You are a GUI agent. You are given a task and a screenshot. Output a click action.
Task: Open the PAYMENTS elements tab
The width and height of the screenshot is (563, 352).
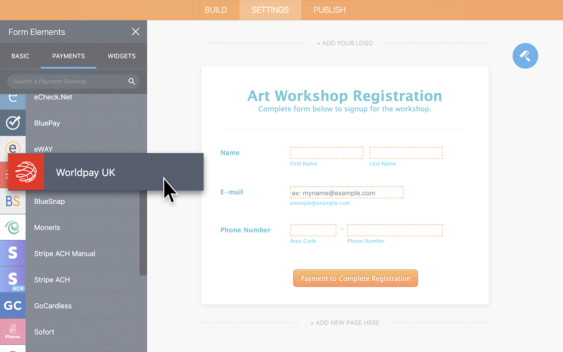(69, 56)
